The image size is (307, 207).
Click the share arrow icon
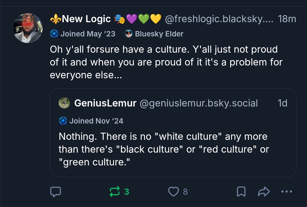coord(263,192)
